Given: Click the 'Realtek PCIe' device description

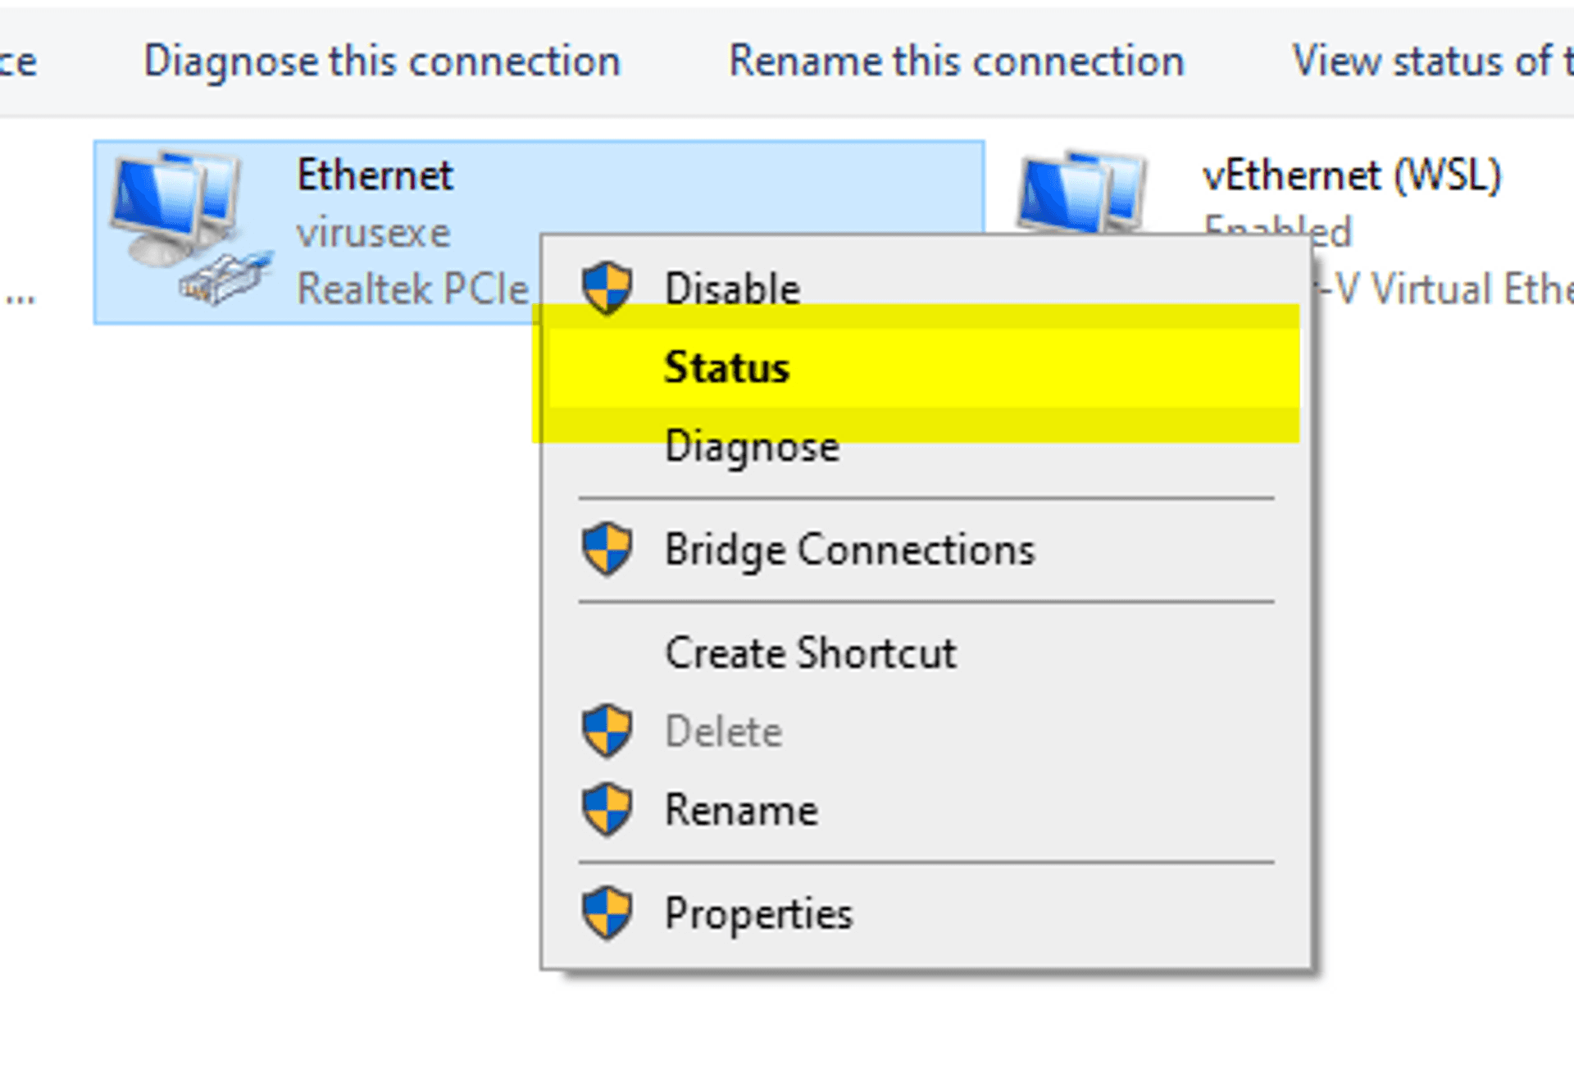Looking at the screenshot, I should point(412,289).
